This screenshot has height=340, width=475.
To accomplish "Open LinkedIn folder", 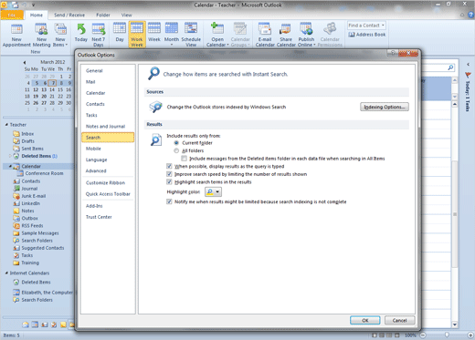I will point(30,203).
